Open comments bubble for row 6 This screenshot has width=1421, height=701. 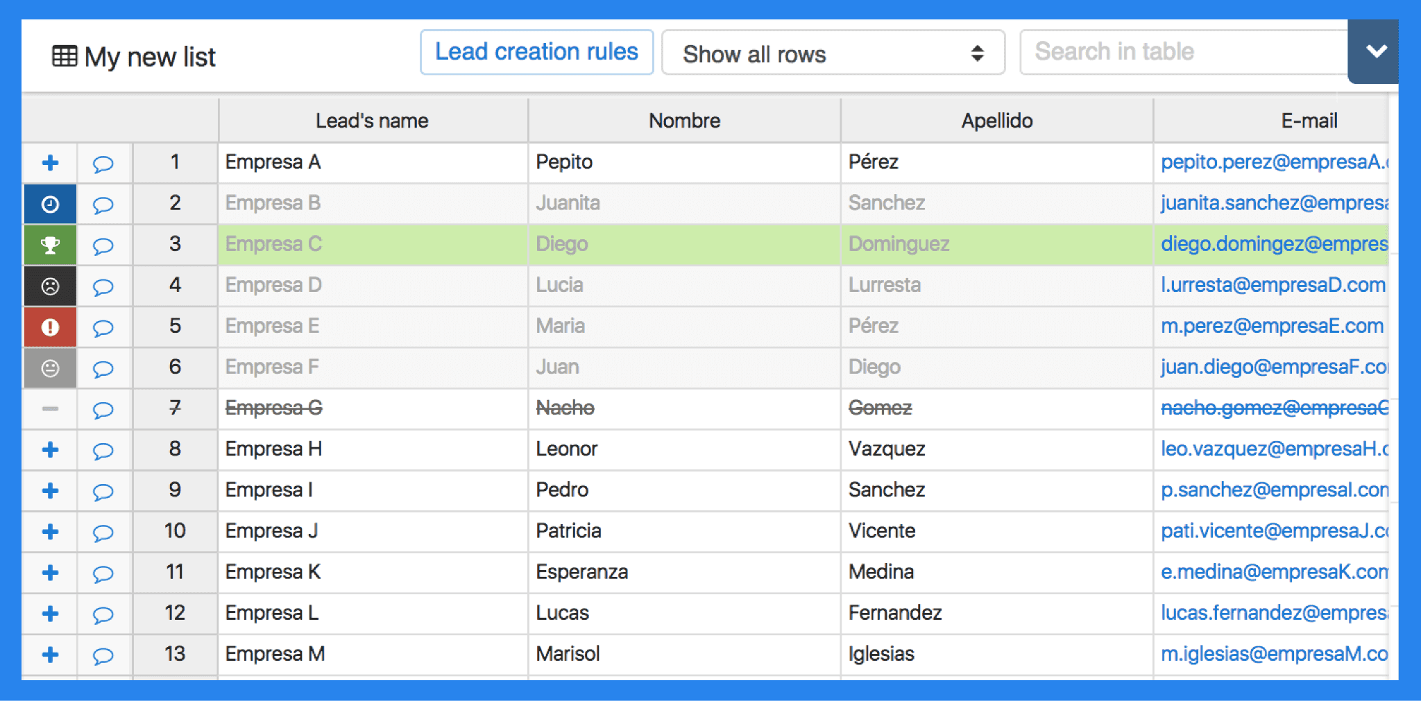103,368
